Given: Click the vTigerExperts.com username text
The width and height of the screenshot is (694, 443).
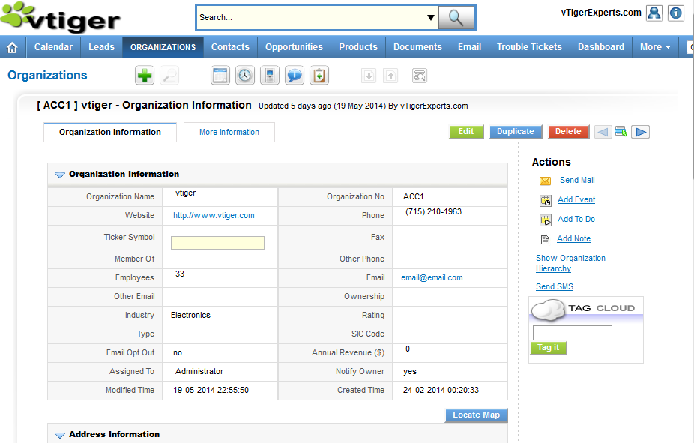Looking at the screenshot, I should (x=601, y=13).
